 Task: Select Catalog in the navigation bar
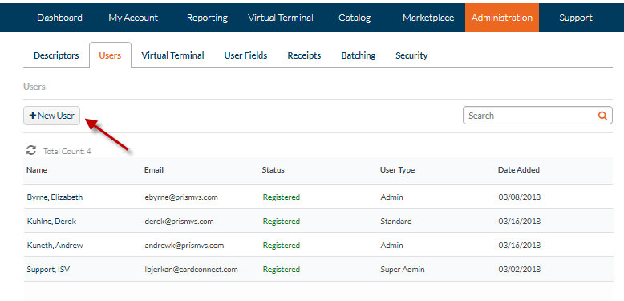pyautogui.click(x=355, y=18)
